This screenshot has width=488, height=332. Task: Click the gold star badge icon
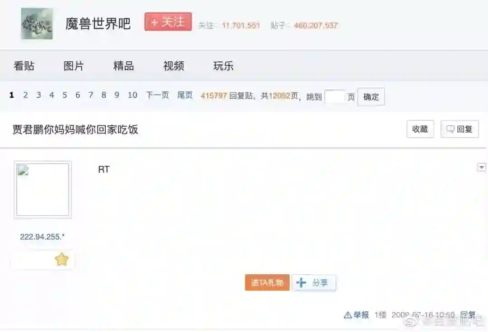[x=61, y=259]
